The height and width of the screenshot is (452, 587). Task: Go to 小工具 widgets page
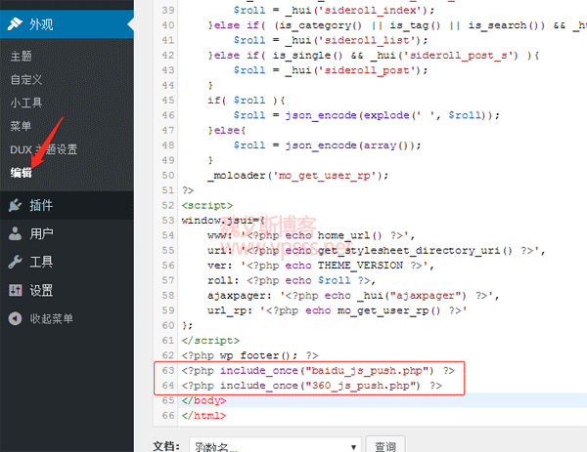coord(26,103)
